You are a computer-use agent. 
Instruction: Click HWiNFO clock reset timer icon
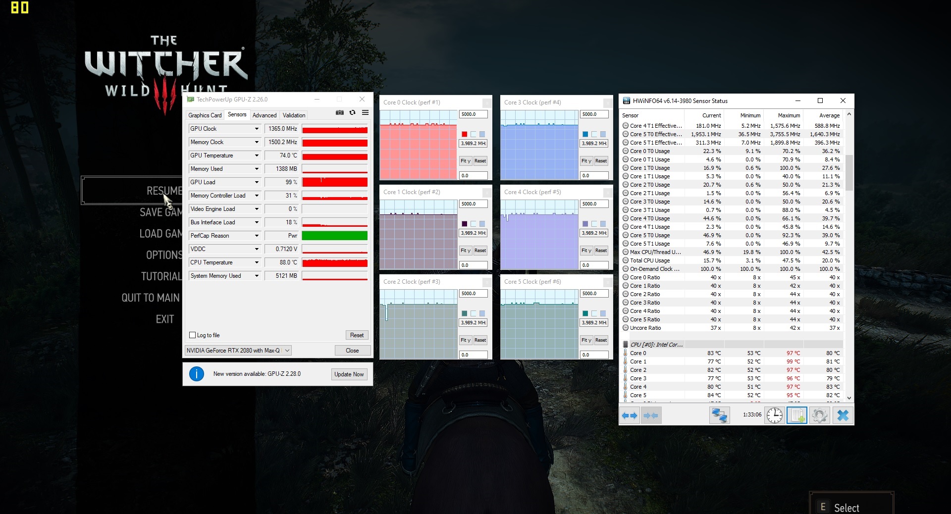pos(775,415)
